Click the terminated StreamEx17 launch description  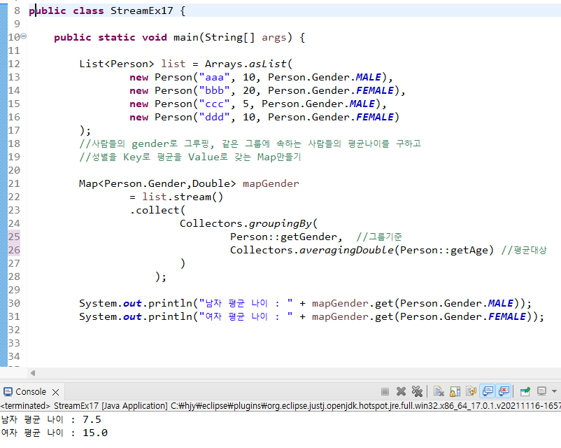(x=280, y=406)
